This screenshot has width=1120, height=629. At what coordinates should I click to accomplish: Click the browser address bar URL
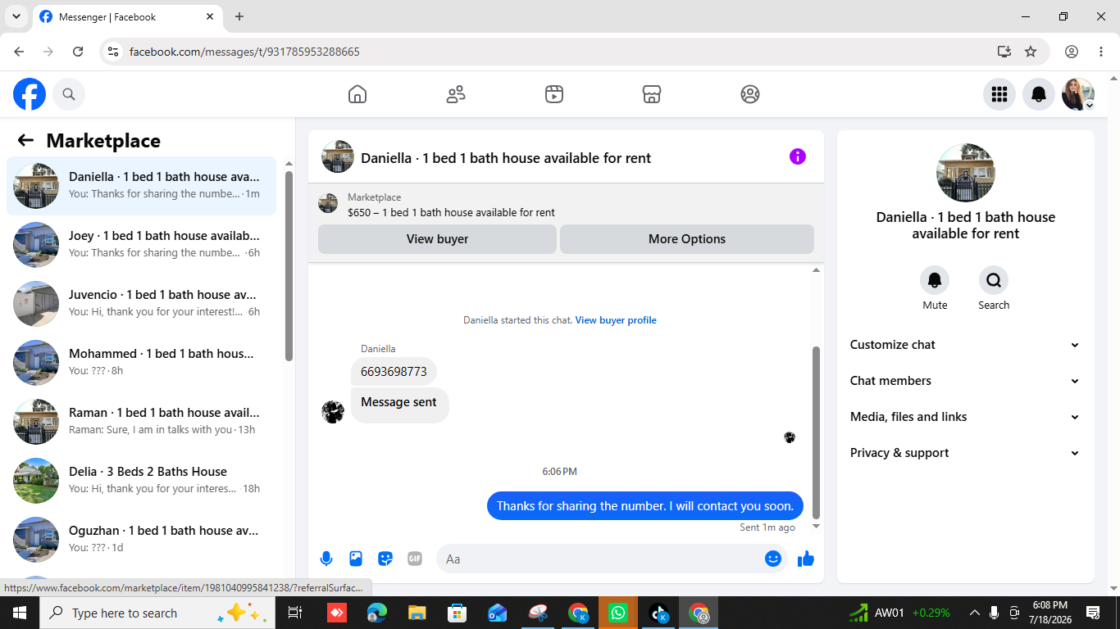click(x=244, y=52)
